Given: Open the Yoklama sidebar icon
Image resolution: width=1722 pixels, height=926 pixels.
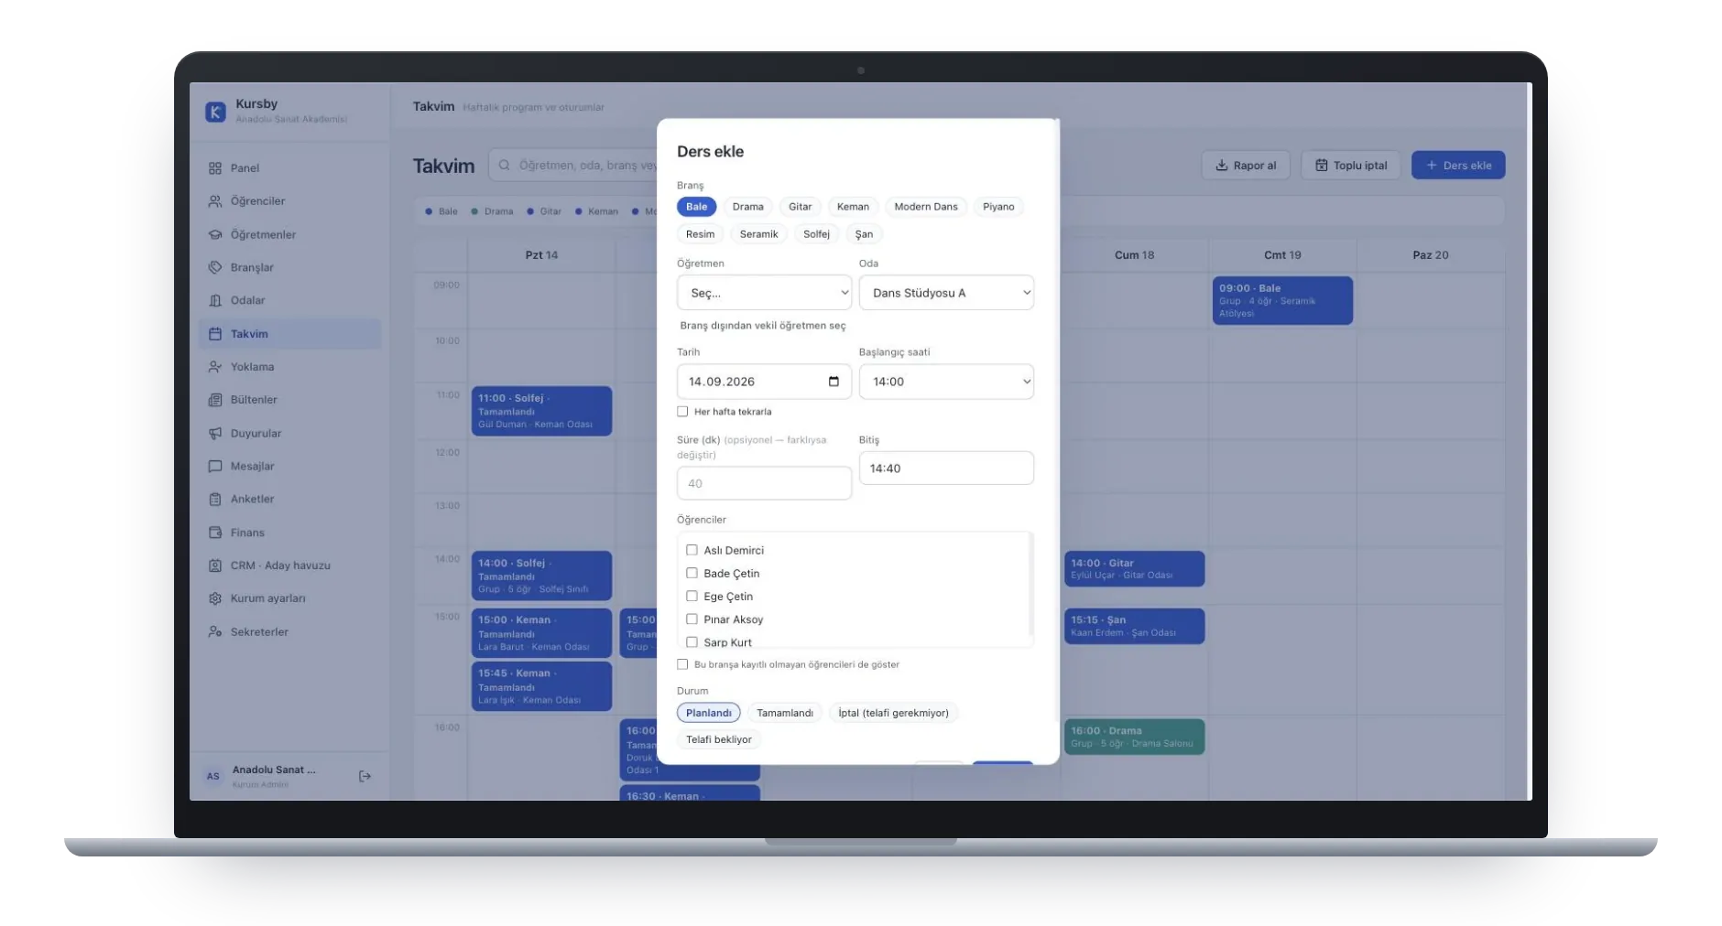Looking at the screenshot, I should pos(215,367).
